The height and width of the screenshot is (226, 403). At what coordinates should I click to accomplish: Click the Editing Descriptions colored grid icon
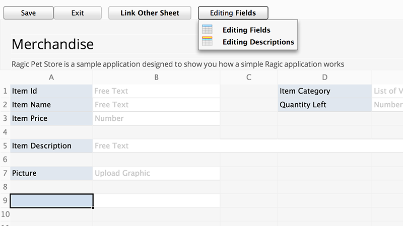point(207,41)
